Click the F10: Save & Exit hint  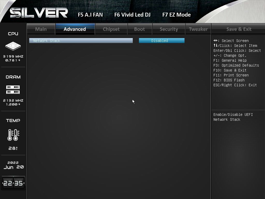click(230, 70)
